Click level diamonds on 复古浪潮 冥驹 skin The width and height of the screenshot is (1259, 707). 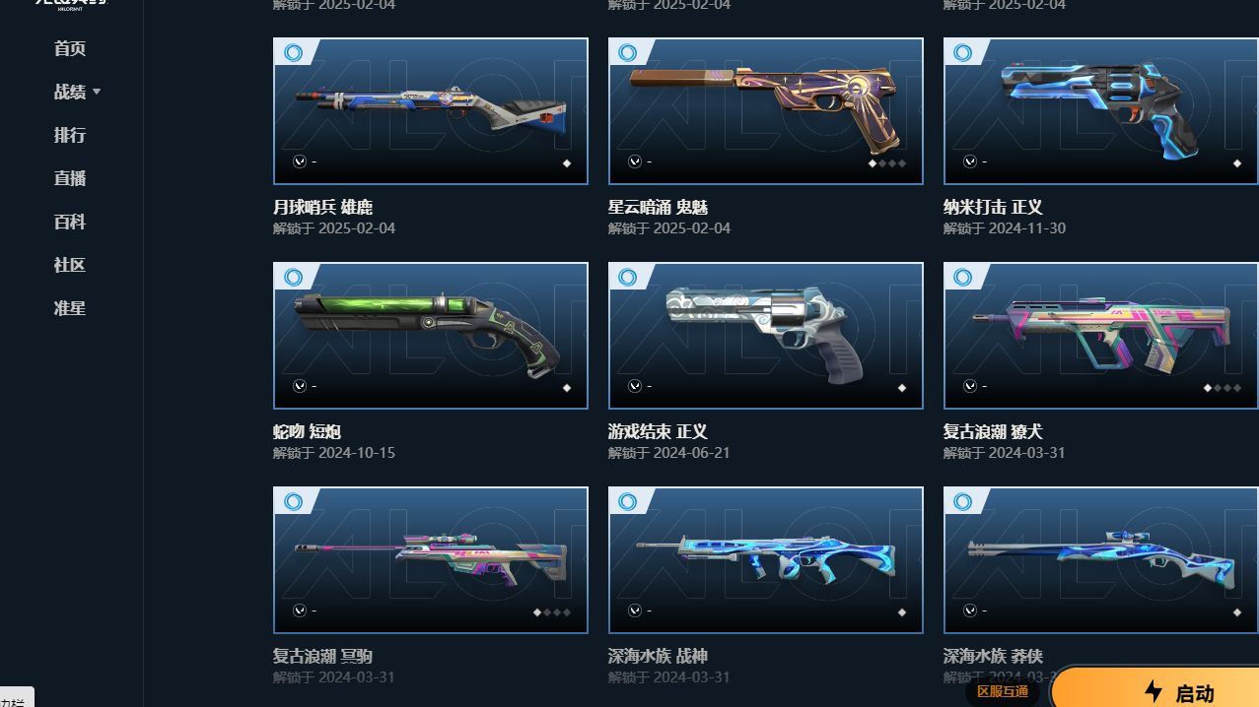(x=551, y=612)
